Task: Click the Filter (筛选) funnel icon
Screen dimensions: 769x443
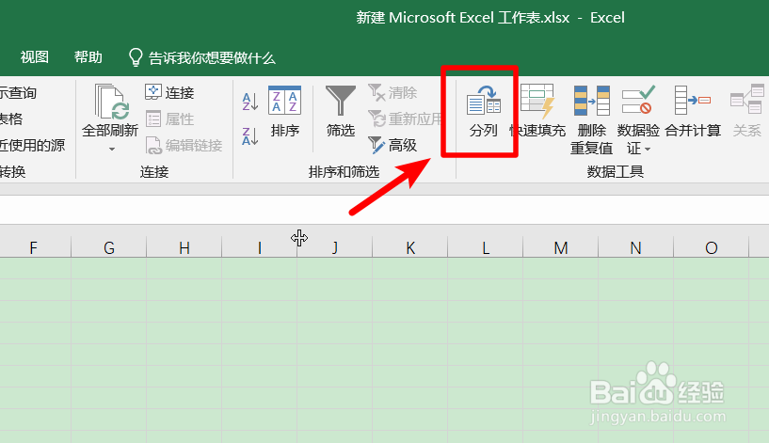Action: tap(341, 101)
